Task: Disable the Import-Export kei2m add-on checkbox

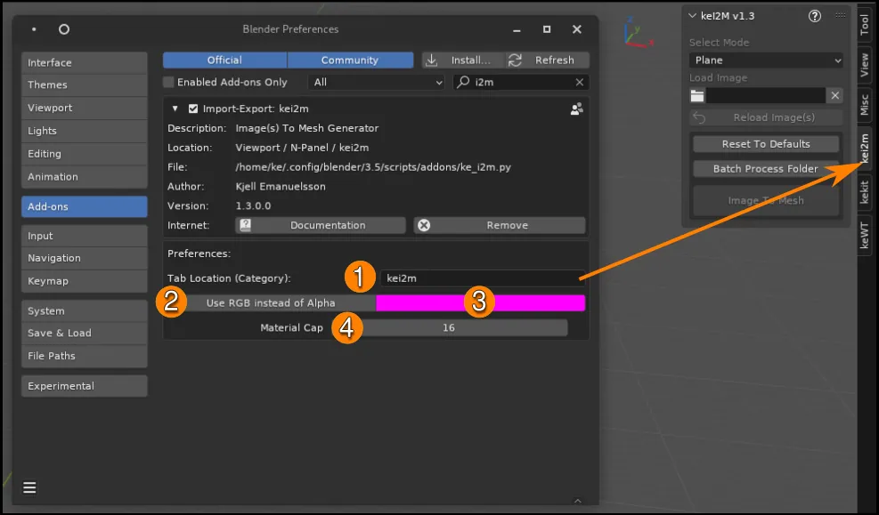Action: pos(193,109)
